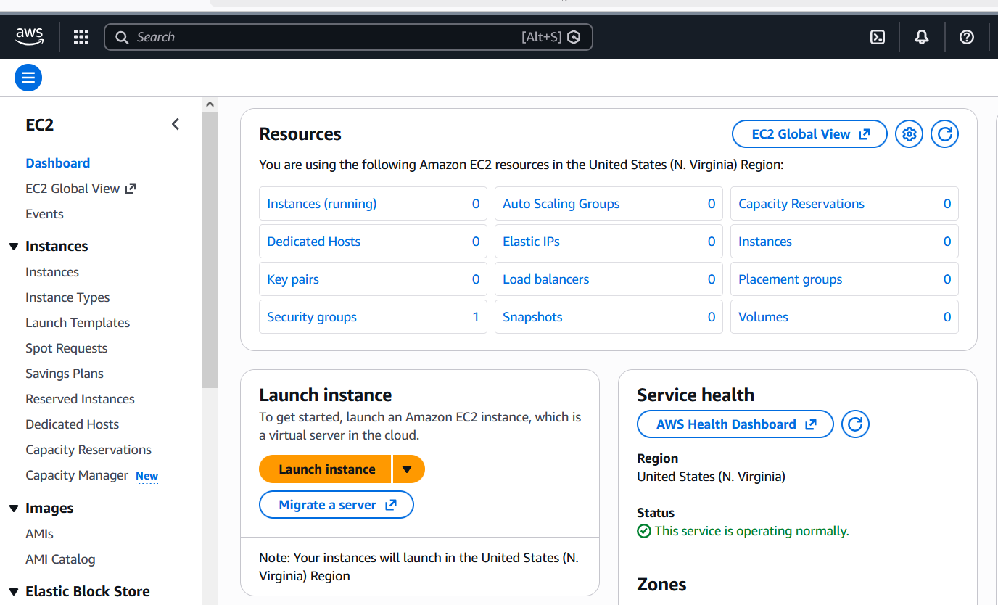Refresh the Resources panel

[944, 133]
